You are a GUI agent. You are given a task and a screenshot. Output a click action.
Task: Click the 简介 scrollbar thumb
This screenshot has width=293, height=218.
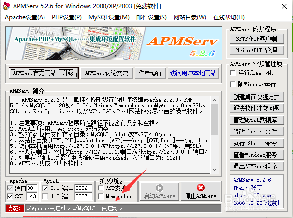coord(215,119)
